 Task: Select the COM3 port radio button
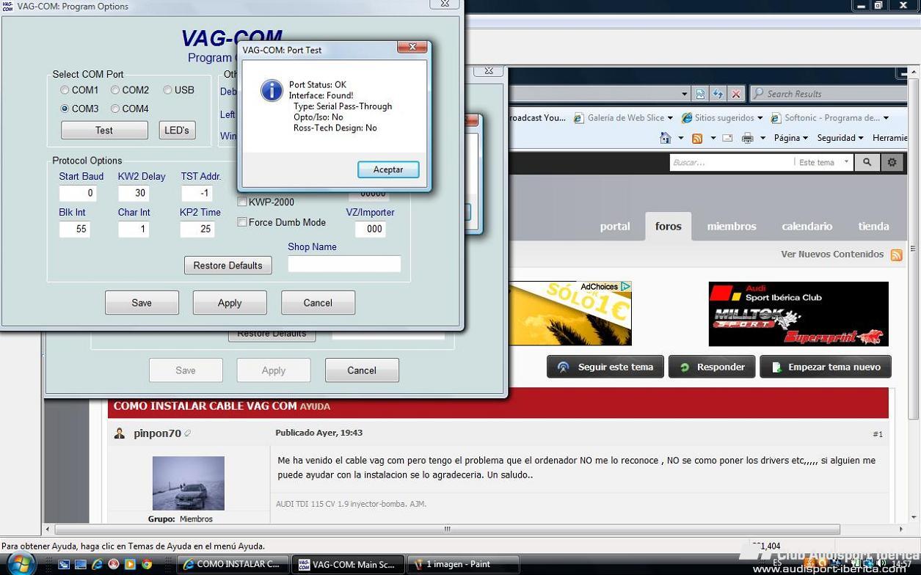point(65,109)
